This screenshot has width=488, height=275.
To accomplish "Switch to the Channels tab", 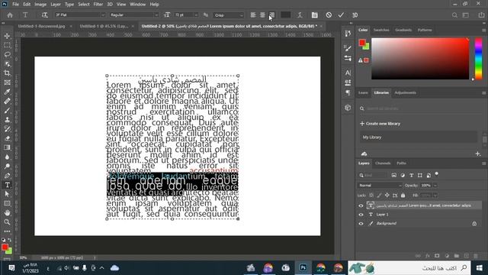I will tap(383, 163).
